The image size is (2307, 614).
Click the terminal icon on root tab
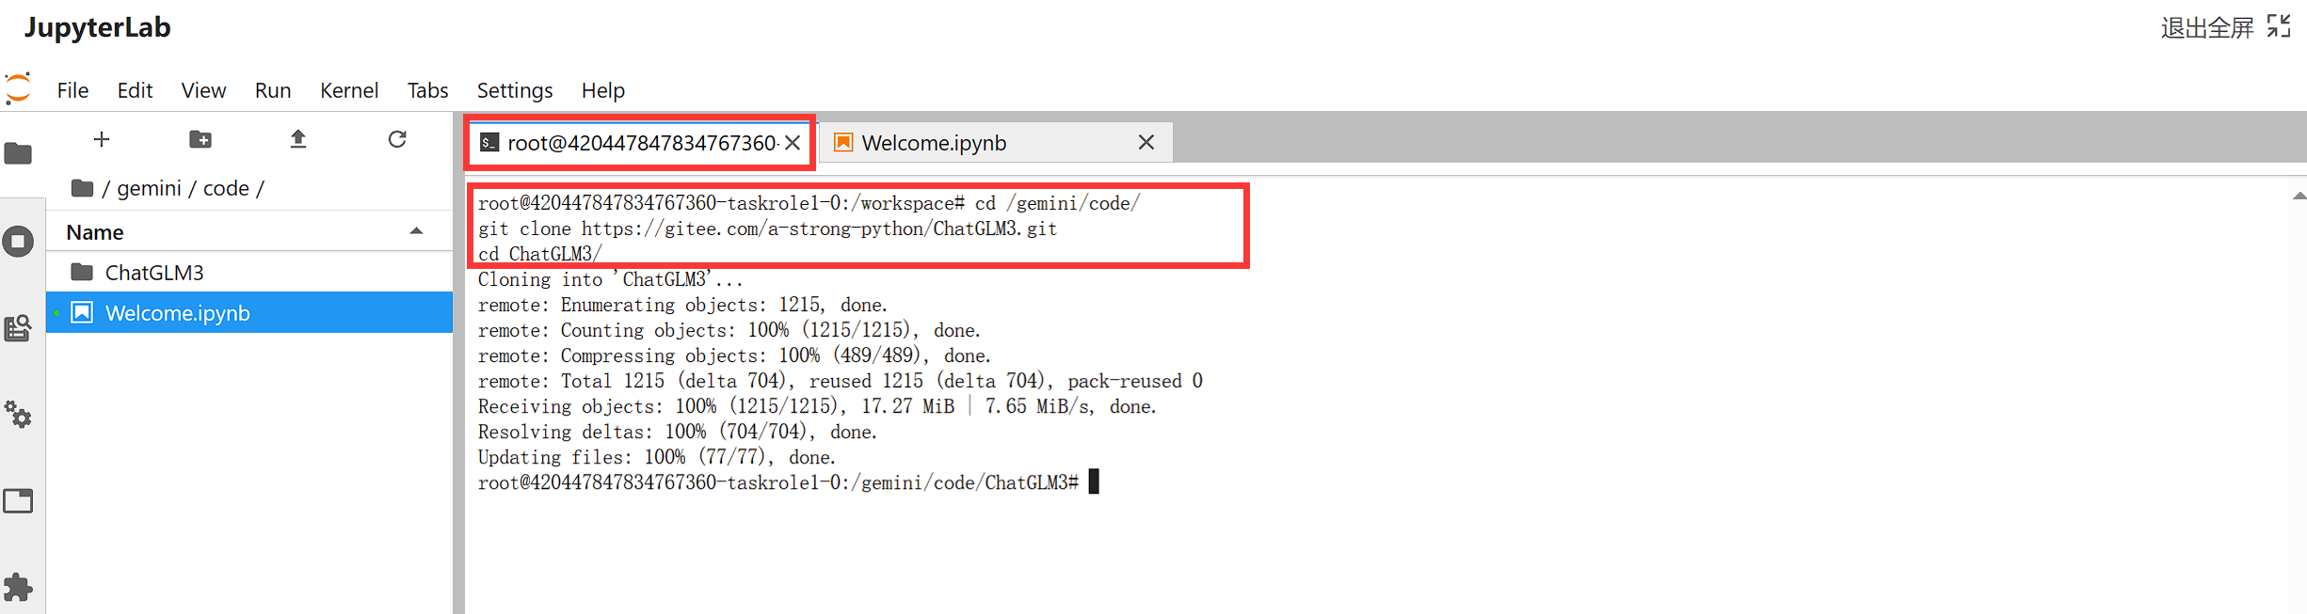pos(489,142)
